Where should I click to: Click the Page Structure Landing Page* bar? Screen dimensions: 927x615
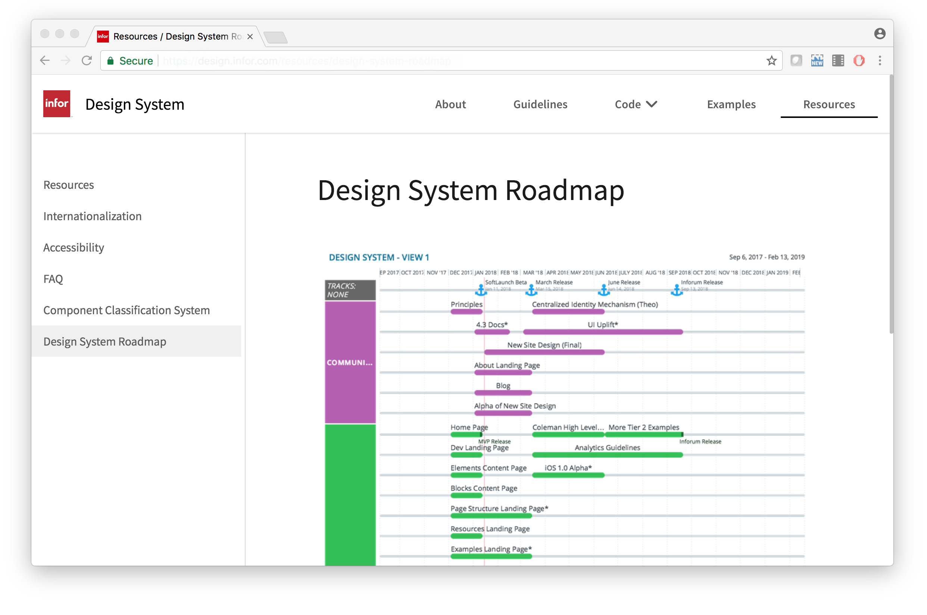point(491,516)
